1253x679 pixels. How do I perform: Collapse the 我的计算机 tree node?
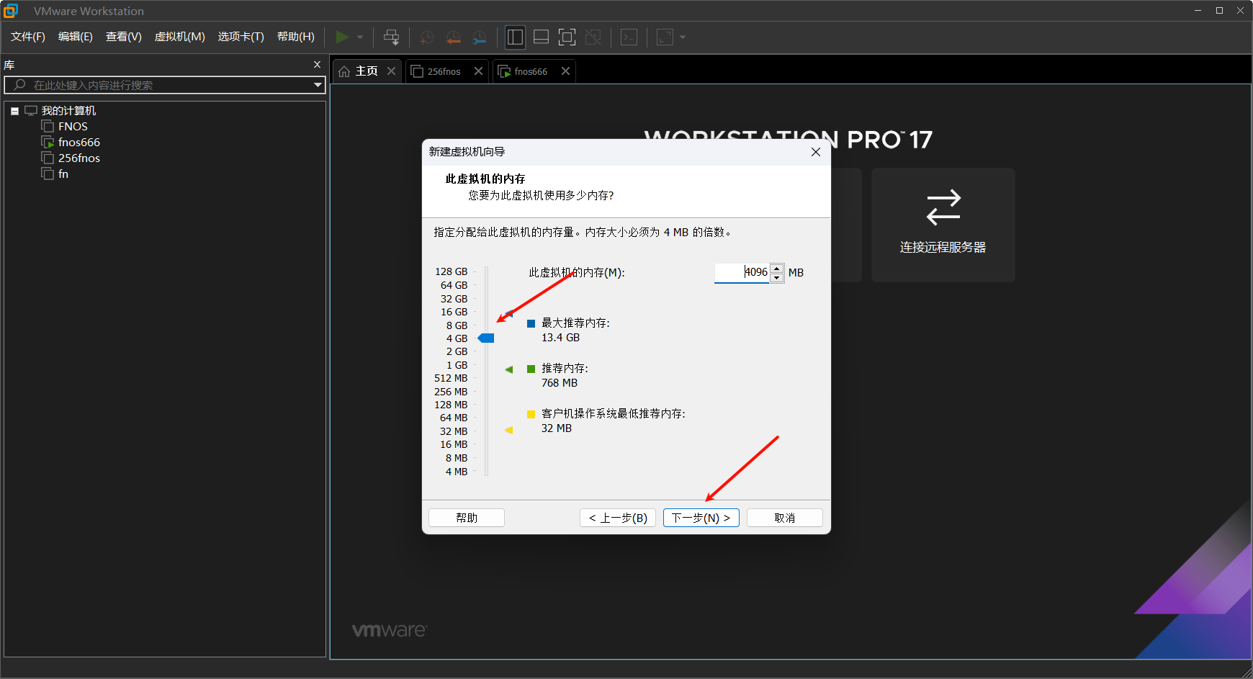(14, 111)
